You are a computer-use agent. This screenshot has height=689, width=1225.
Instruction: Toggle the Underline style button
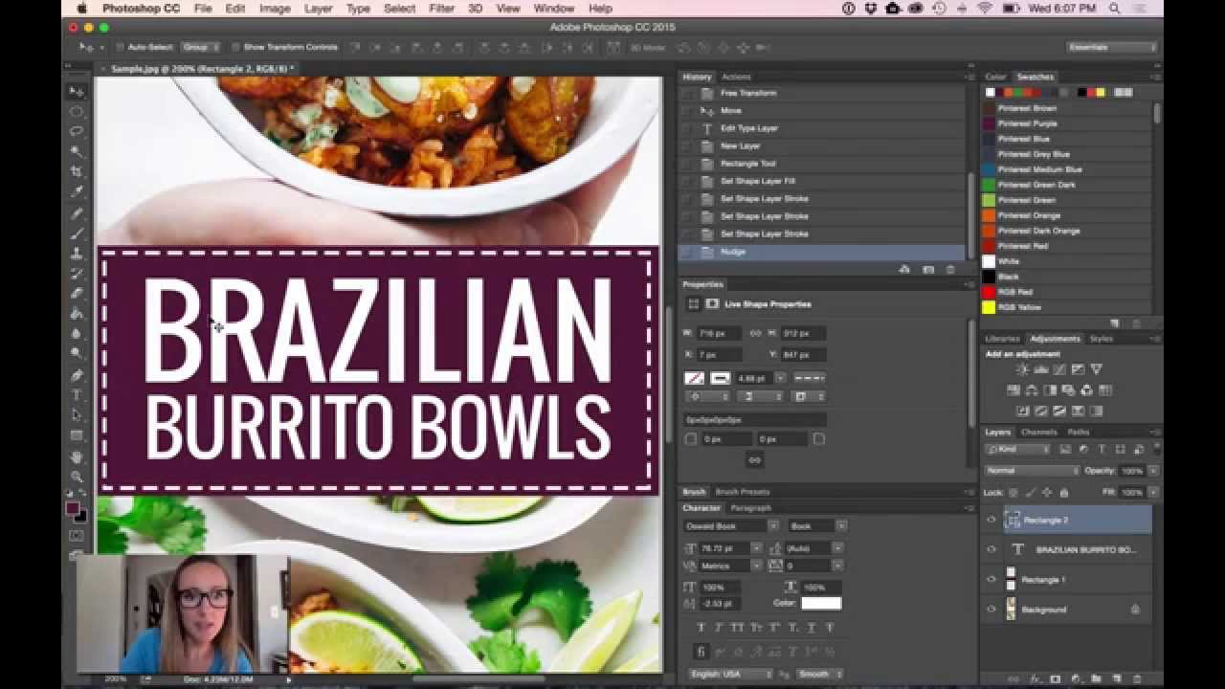pyautogui.click(x=810, y=628)
